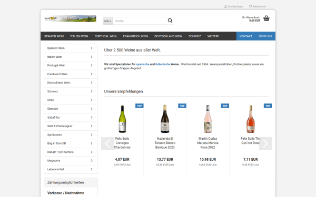This screenshot has height=197, width=316.
Task: Click TOP badge on Hazienda El Ternero
Action: point(182,106)
